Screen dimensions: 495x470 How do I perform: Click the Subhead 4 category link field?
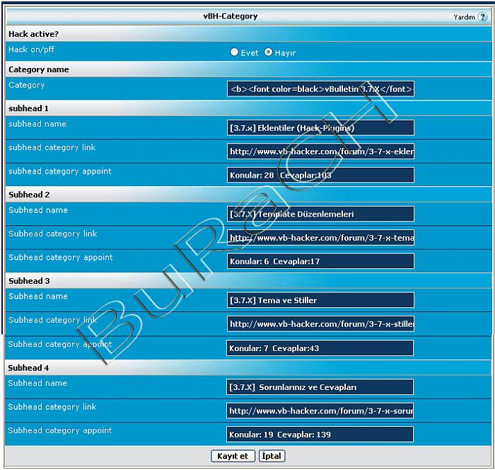320,411
